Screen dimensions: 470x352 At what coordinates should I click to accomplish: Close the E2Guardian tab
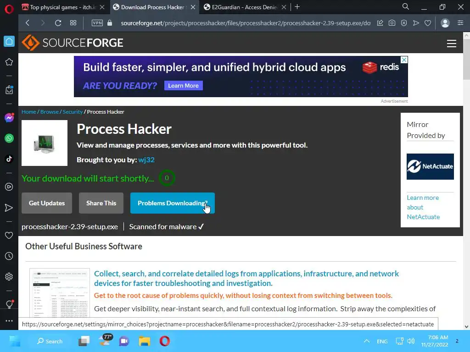[284, 7]
